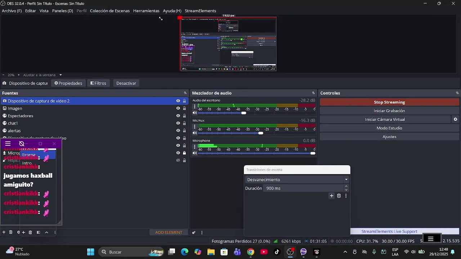Viewport: 461px width, 259px height.
Task: Click Iniciar Cámara Virtual button
Action: [x=385, y=119]
